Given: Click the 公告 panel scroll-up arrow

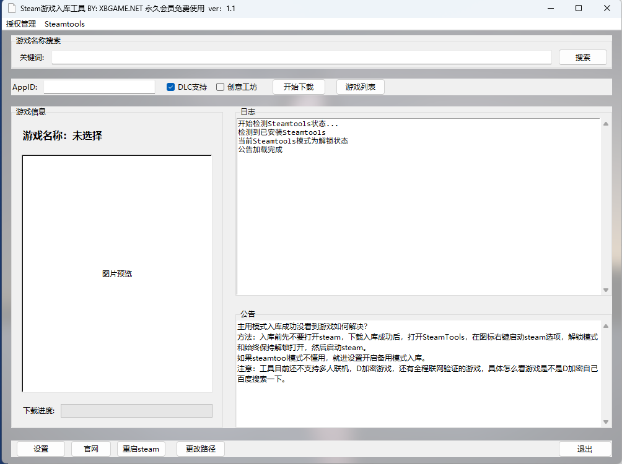Looking at the screenshot, I should [x=605, y=325].
